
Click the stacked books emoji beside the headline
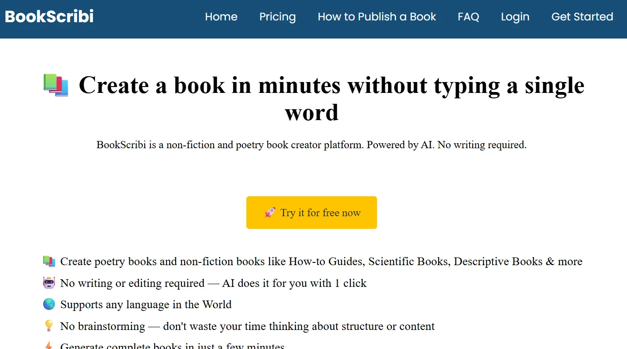[x=55, y=85]
